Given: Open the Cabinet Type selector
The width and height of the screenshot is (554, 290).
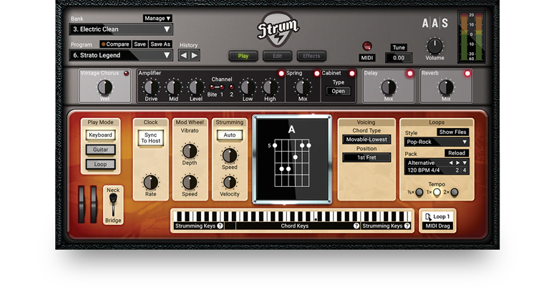Looking at the screenshot, I should [x=338, y=91].
